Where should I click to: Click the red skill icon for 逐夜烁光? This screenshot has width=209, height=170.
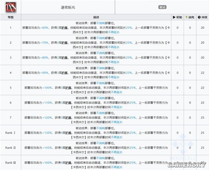click(11, 7)
